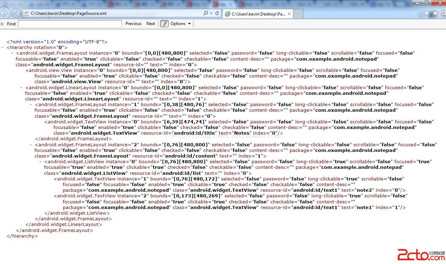Select the PageSource.xml browser tab
The height and width of the screenshot is (264, 446).
pyautogui.click(x=258, y=14)
